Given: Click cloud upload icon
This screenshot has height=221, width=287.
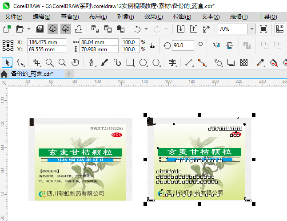Looking at the screenshot, I should coord(66,29).
